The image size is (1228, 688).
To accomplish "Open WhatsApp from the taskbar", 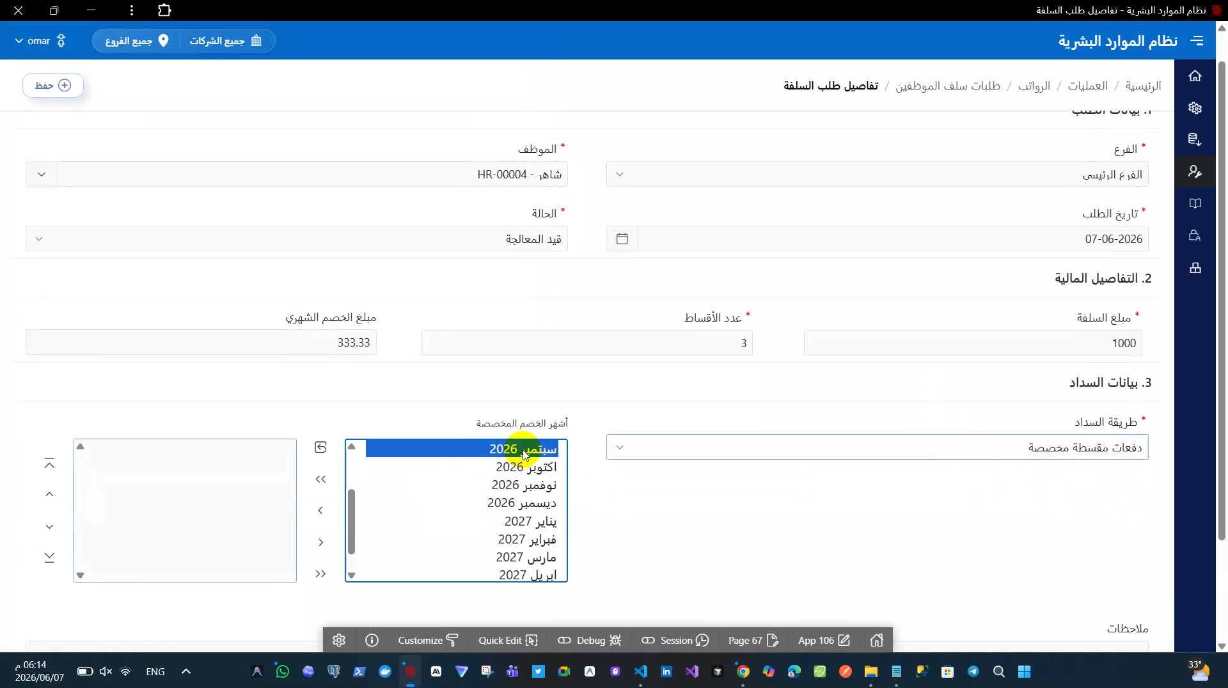I will pos(283,672).
